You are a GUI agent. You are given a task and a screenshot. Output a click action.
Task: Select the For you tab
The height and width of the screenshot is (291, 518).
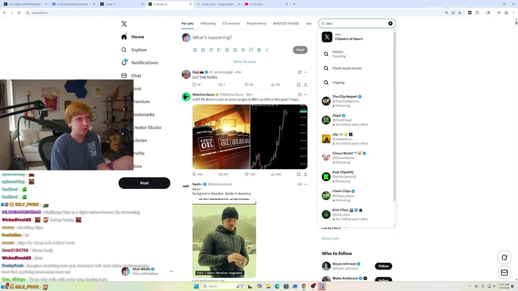coord(187,23)
